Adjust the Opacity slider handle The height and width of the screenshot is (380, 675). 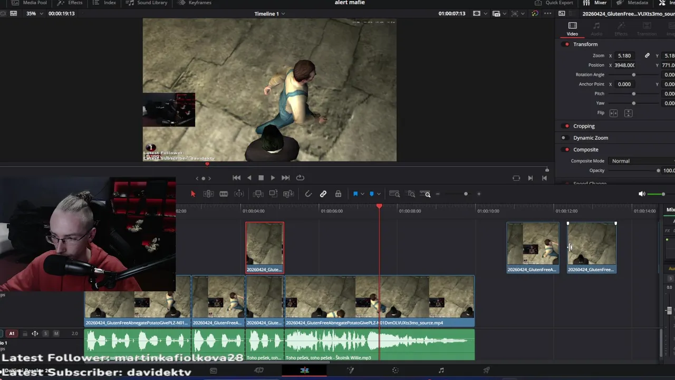tap(658, 170)
